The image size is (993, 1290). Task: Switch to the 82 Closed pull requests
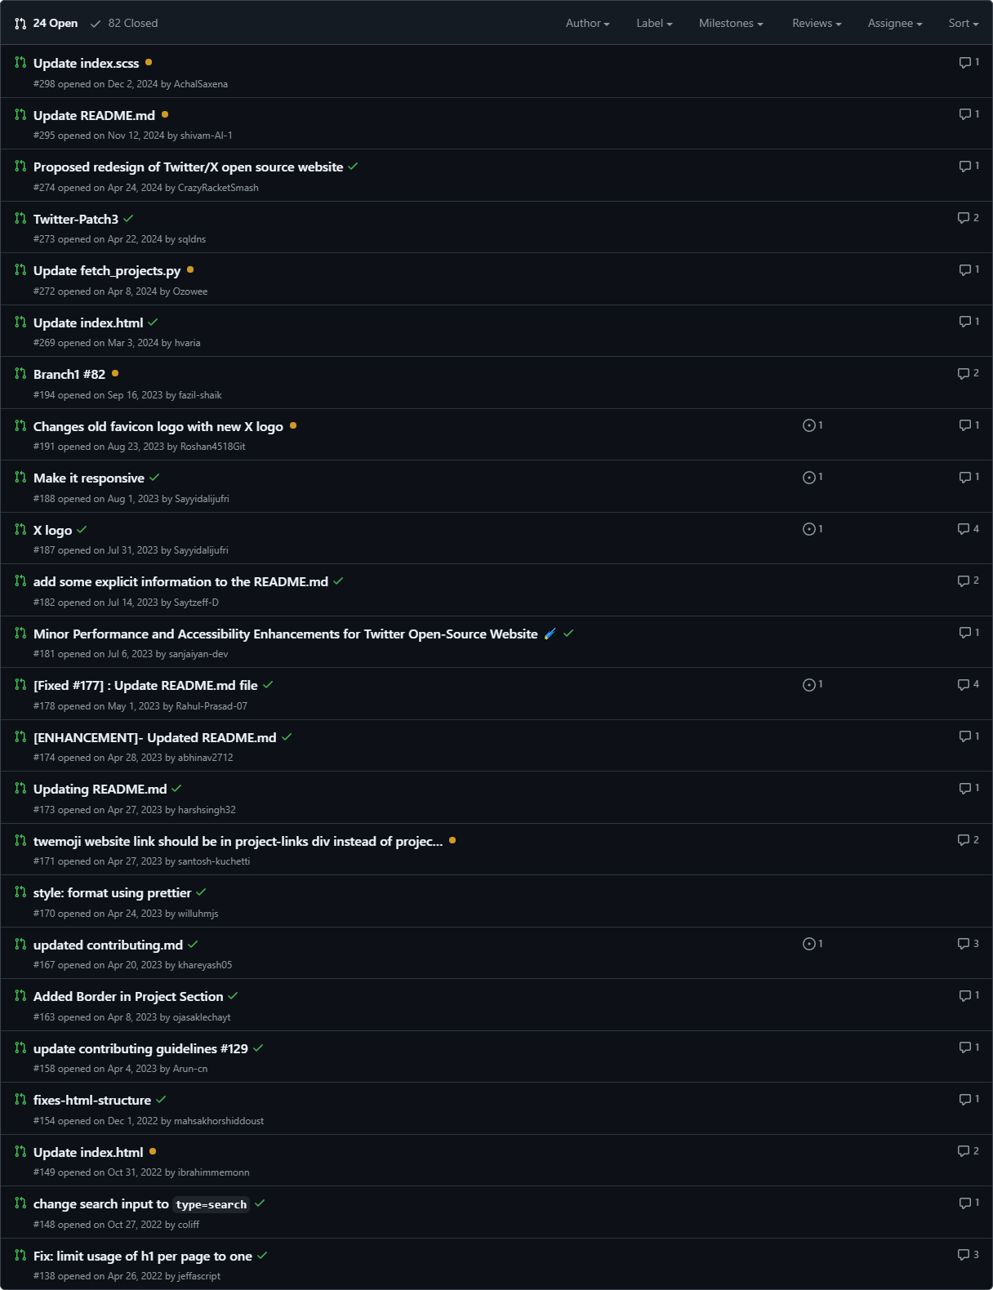124,23
